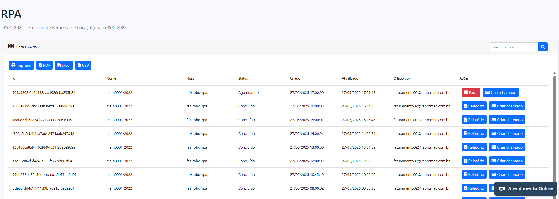
Task: Open Relatório for the 08:00:02 execution
Action: point(474,188)
